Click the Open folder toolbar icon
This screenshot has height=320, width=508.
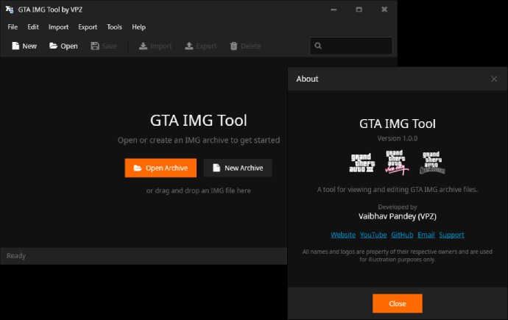click(54, 46)
